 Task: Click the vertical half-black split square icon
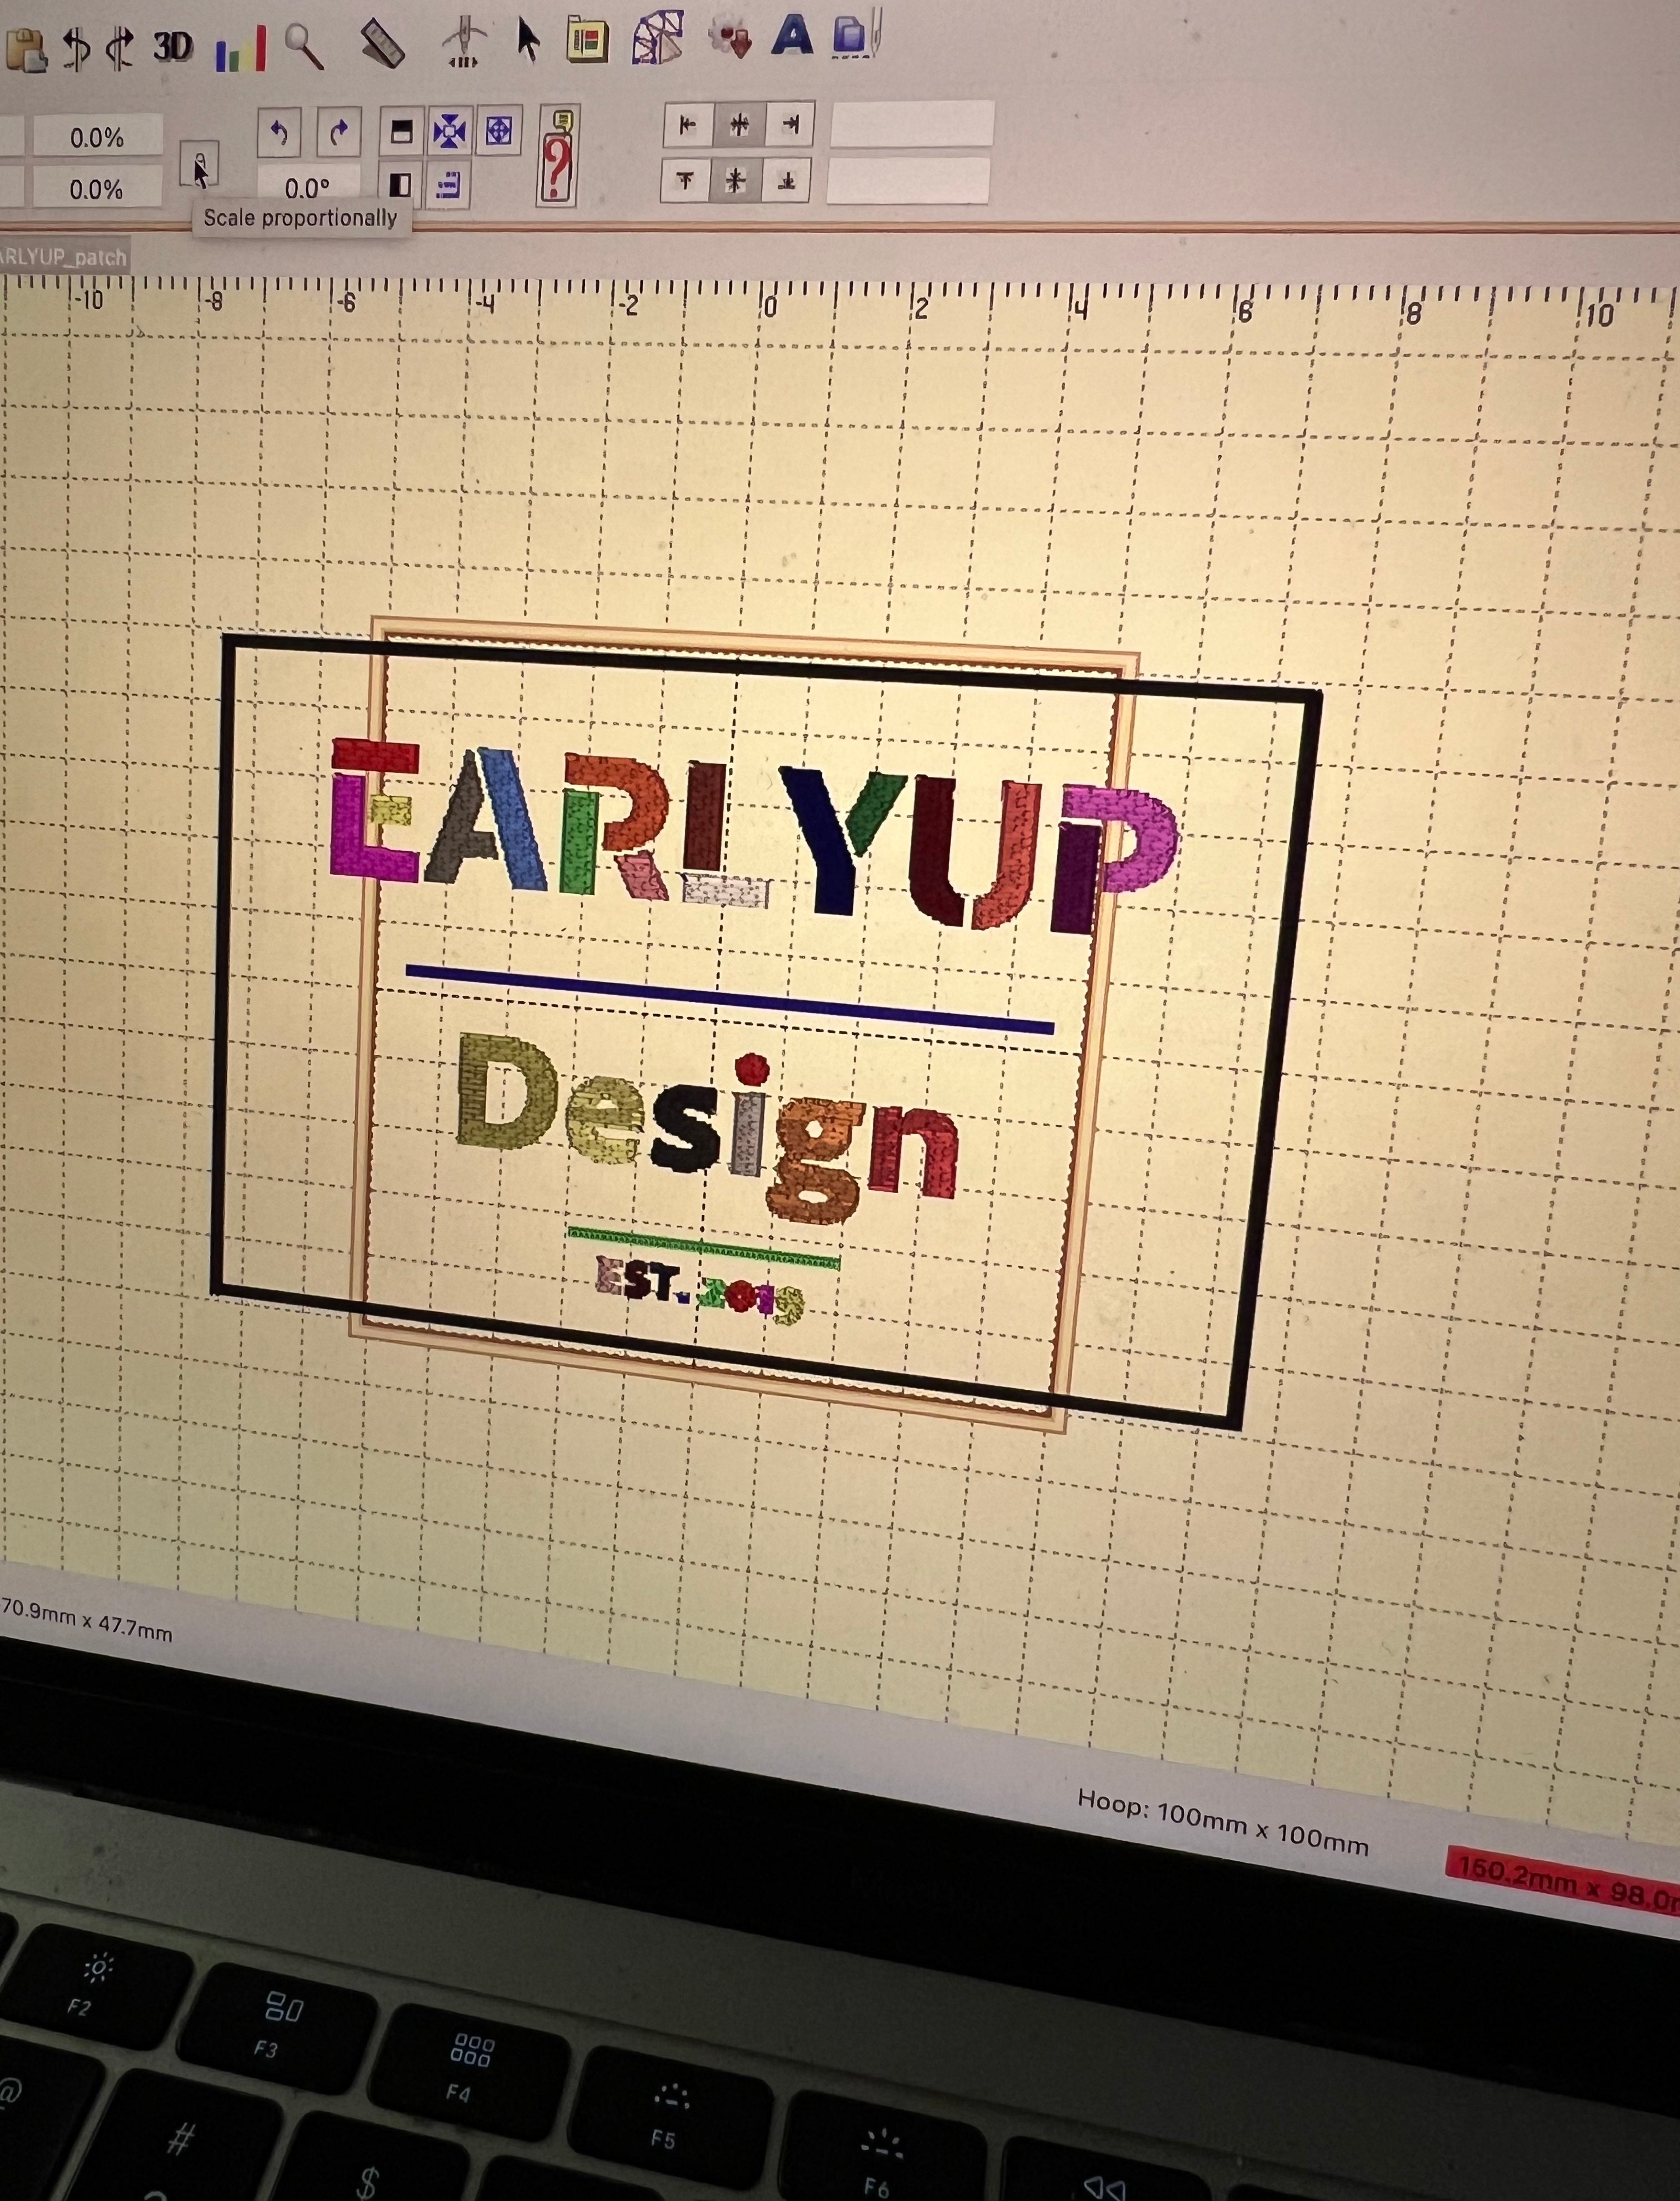tap(400, 185)
